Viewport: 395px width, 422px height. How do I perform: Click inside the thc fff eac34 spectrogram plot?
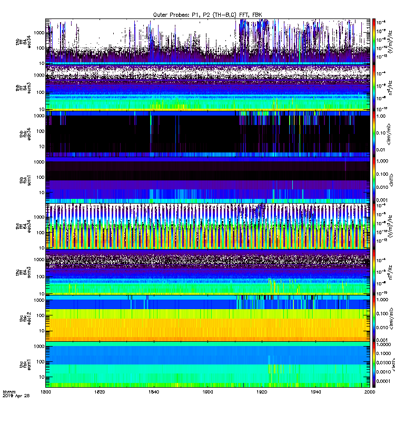point(208,226)
